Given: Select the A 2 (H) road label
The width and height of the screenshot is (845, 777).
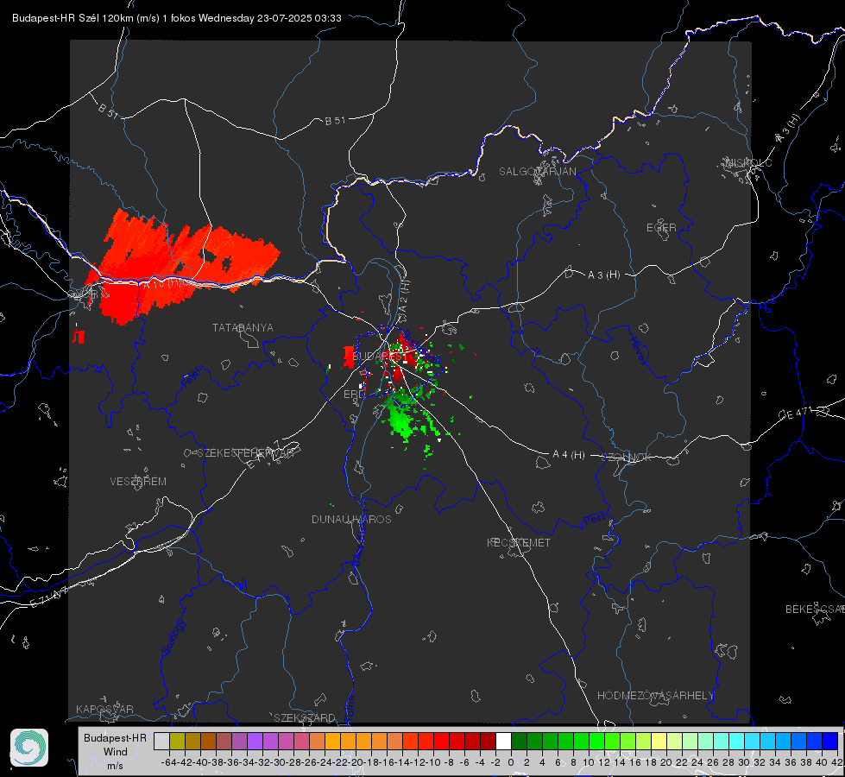Looking at the screenshot, I should (x=404, y=298).
